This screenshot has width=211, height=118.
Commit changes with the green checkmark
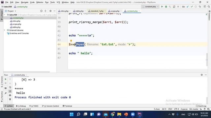click(x=192, y=7)
